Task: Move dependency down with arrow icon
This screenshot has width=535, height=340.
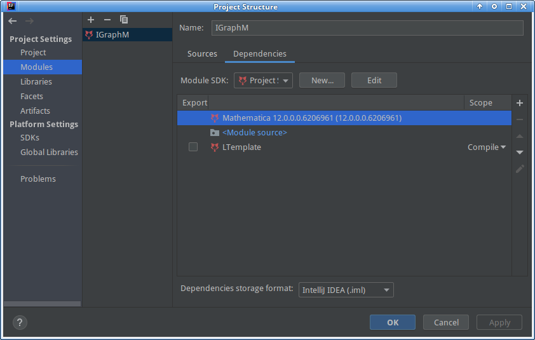Action: [519, 153]
